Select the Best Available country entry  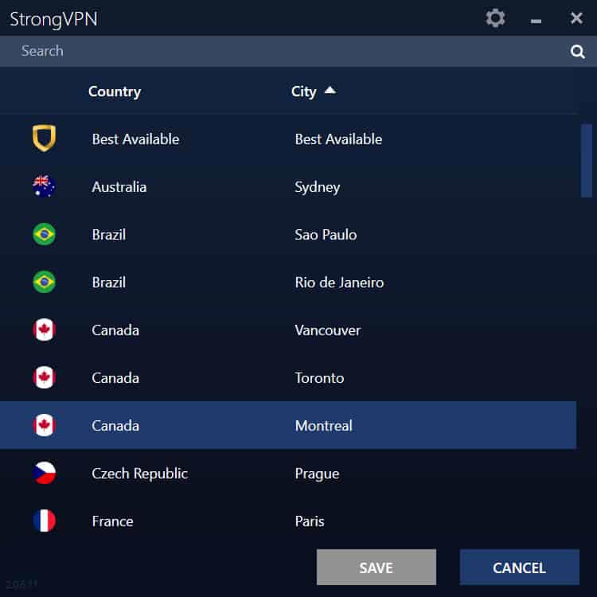point(135,139)
